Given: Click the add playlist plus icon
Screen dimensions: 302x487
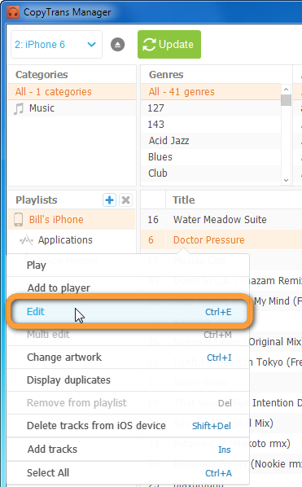Looking at the screenshot, I should [x=109, y=200].
